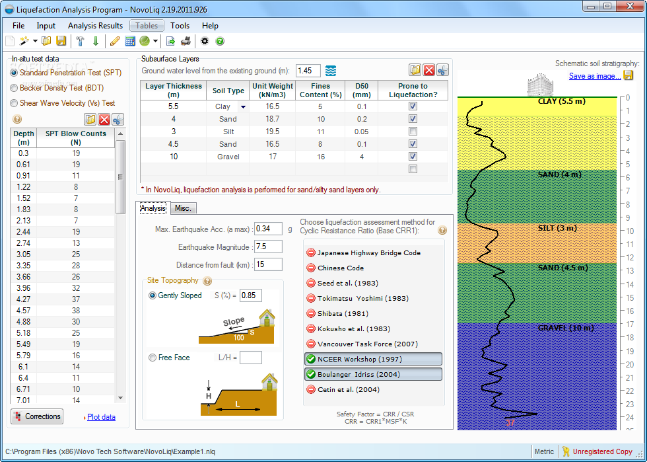Select the Free Face radio button
Viewport: 647px width, 462px height.
(153, 358)
